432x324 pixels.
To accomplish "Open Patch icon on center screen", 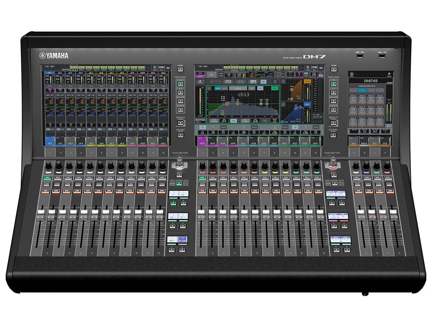I will coord(308,68).
